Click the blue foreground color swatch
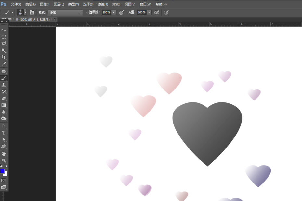The image size is (302, 201). pos(2,171)
